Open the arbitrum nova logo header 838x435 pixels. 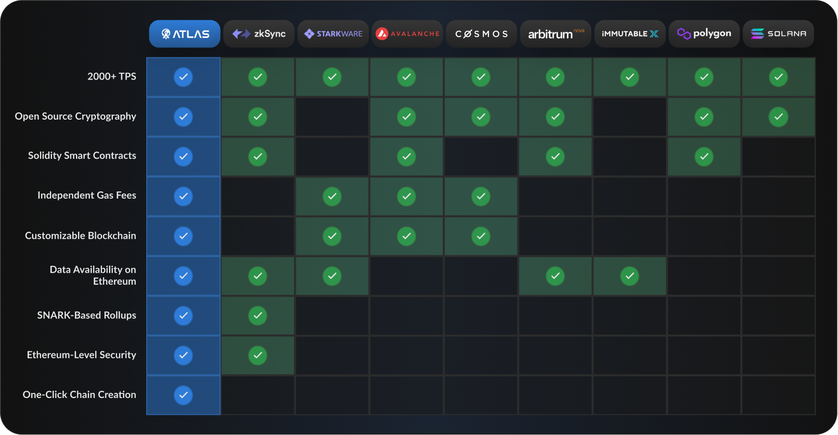pyautogui.click(x=556, y=34)
